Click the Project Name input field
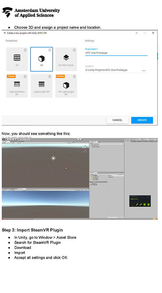The height and width of the screenshot is (293, 162). click(116, 53)
